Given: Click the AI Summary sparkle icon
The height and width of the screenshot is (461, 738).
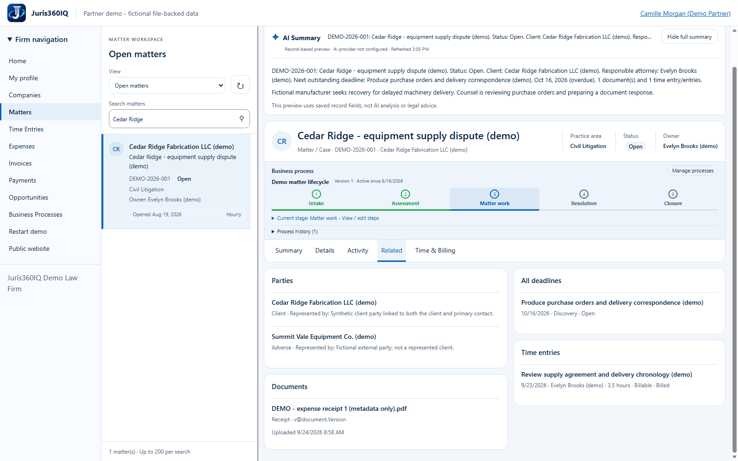Looking at the screenshot, I should coord(275,37).
